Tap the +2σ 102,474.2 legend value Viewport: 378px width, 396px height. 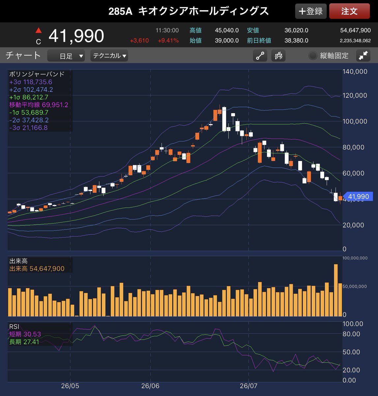[31, 89]
